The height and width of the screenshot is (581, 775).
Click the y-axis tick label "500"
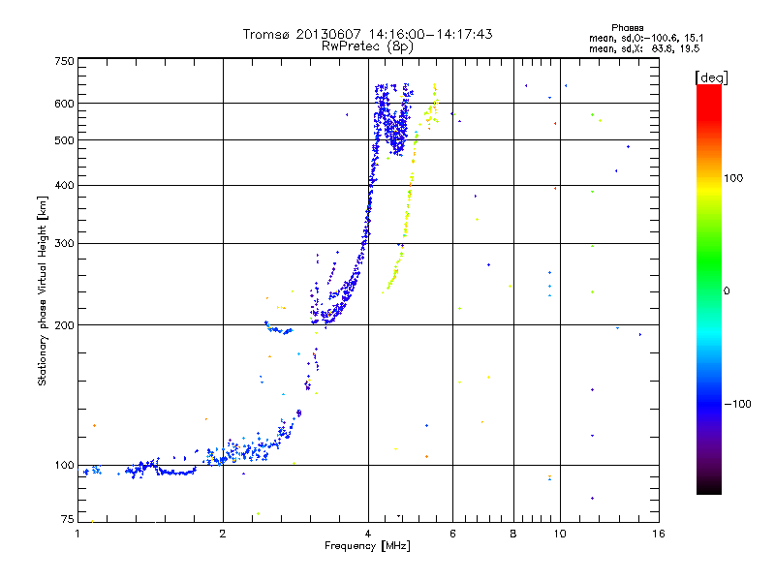(x=65, y=140)
